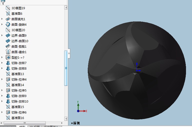Click the blue origin marker on the model
Viewport: 192px width, 127px height.
[x=137, y=70]
